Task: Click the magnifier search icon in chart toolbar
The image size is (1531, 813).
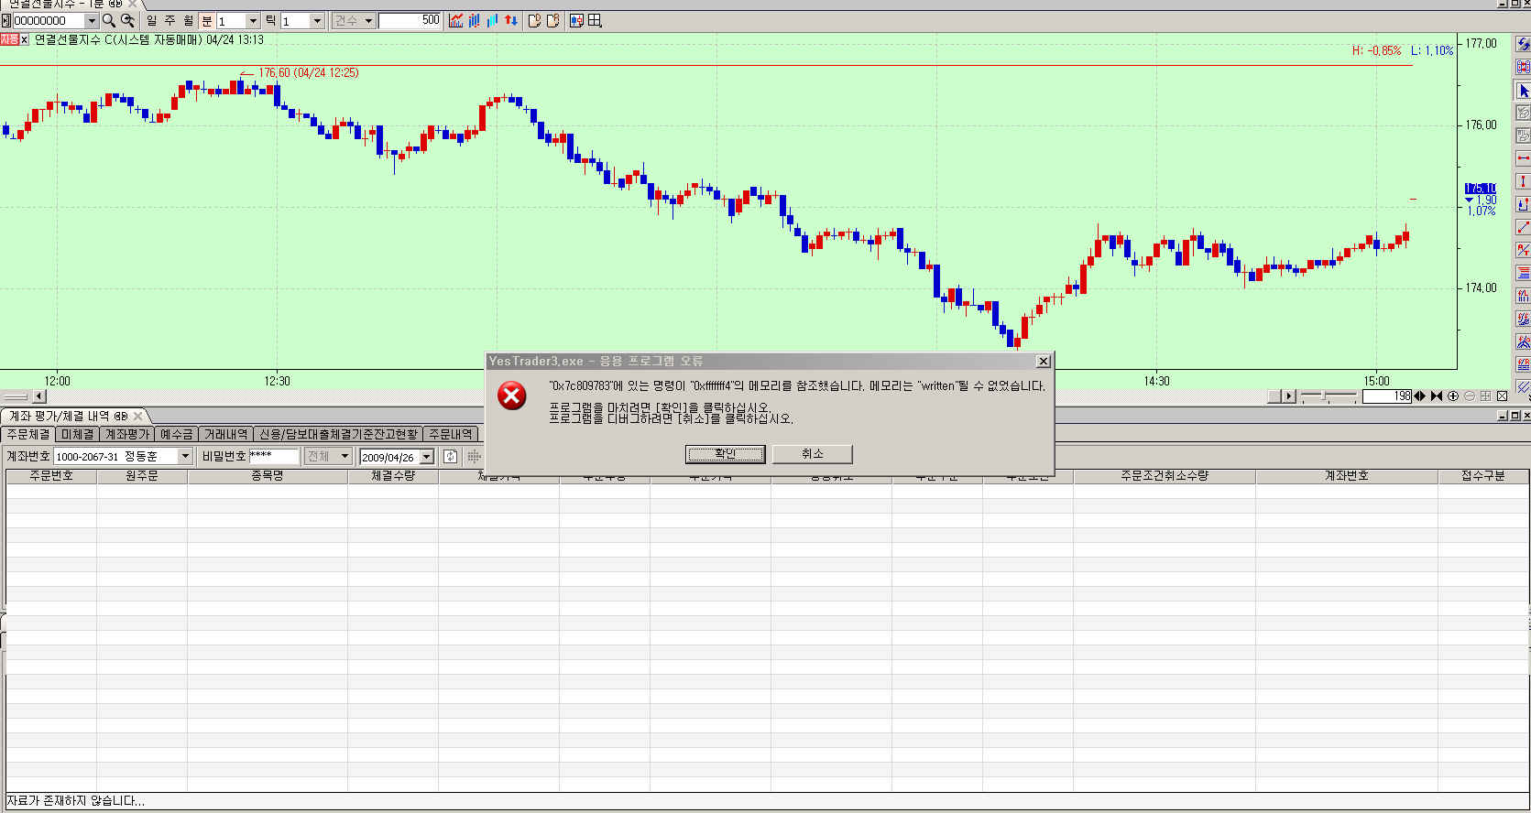Action: [109, 20]
